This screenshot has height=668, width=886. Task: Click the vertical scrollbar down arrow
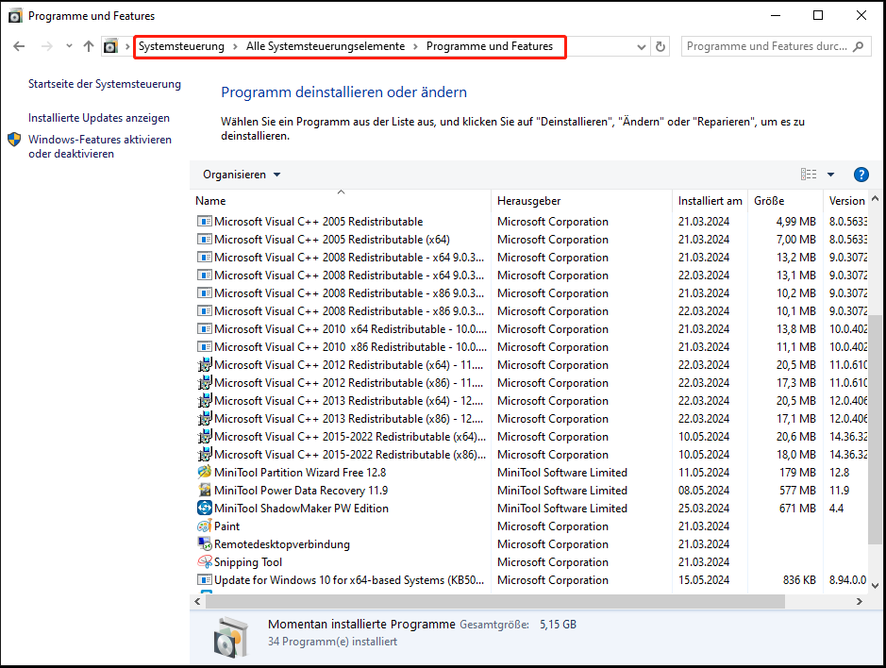coord(875,586)
